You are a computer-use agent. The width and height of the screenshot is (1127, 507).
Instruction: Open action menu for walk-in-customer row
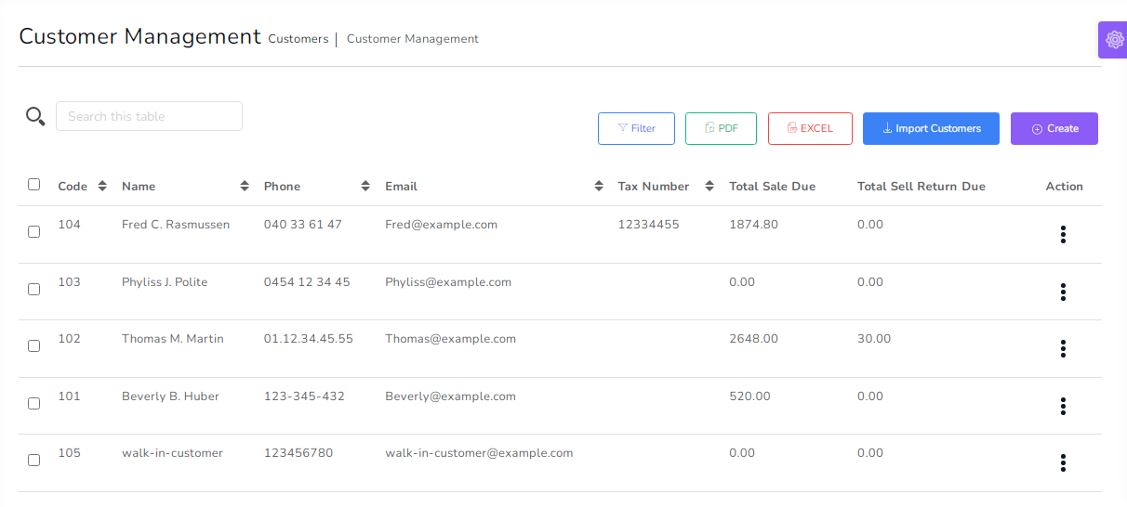tap(1063, 463)
